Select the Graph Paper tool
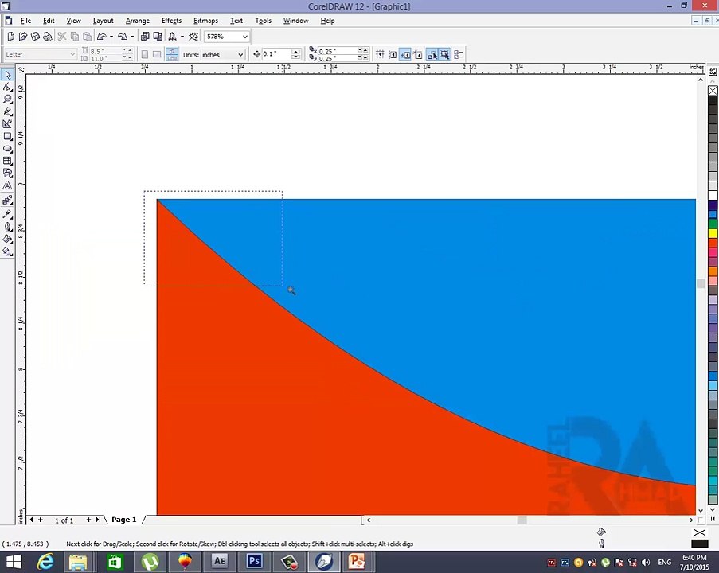The width and height of the screenshot is (719, 573). click(x=8, y=161)
